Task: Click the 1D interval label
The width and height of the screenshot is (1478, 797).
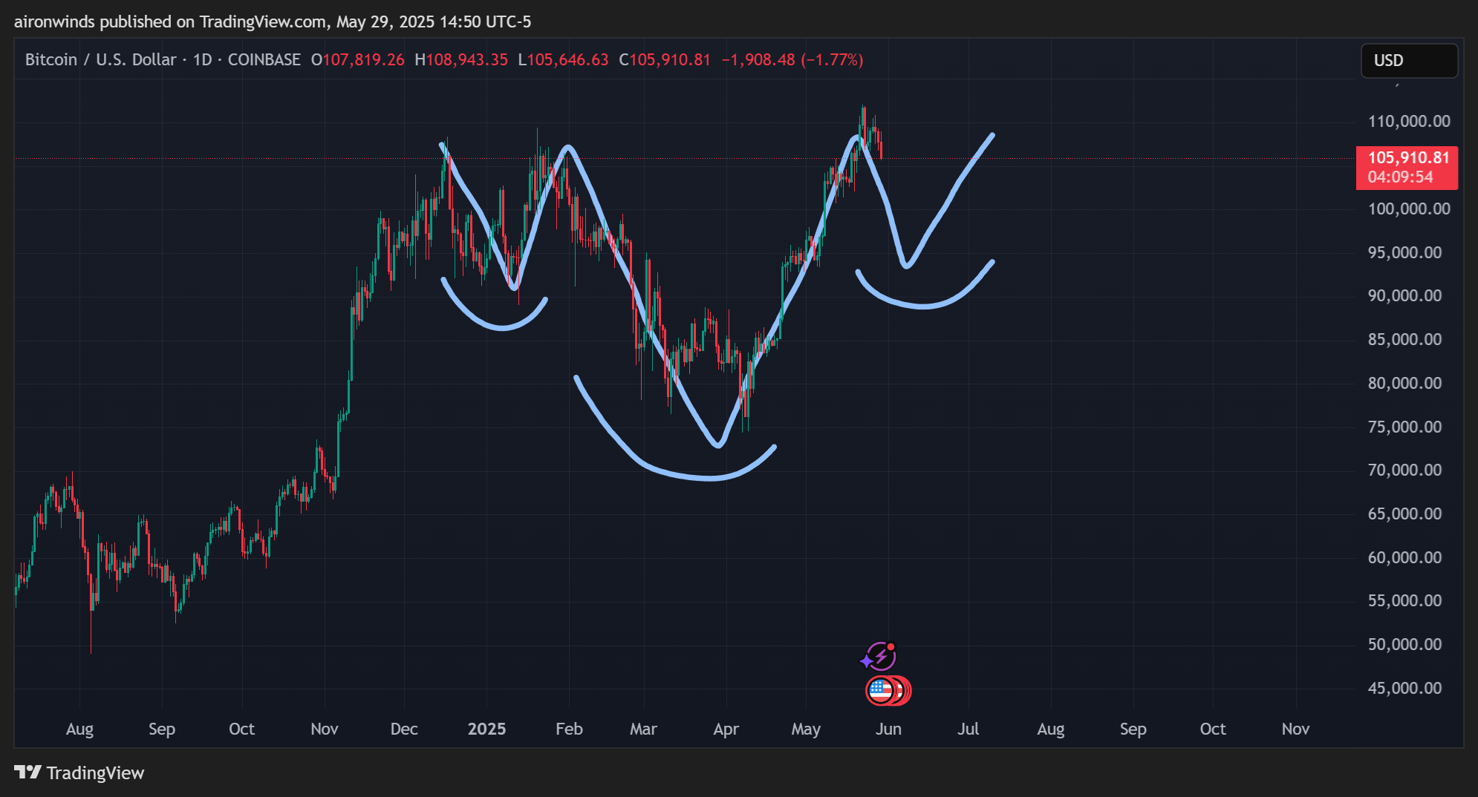Action: tap(202, 59)
